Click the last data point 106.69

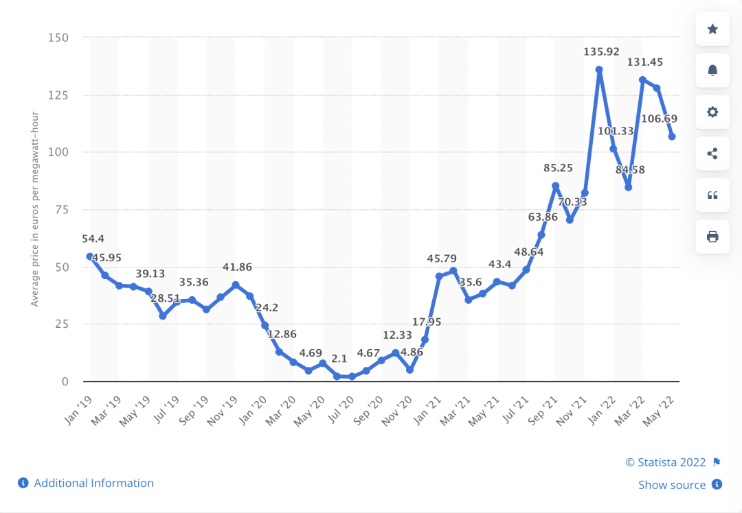(x=672, y=136)
